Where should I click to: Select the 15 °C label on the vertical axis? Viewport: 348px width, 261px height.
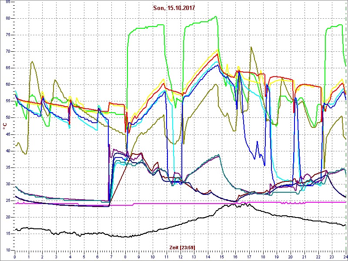(x=8, y=234)
